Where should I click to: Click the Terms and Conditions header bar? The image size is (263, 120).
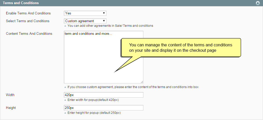pyautogui.click(x=131, y=3)
